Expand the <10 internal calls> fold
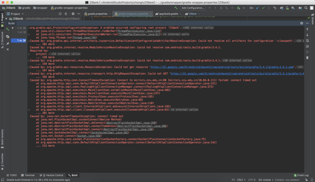Image resolution: width=315 pixels, height=182 pixels. [x=237, y=60]
